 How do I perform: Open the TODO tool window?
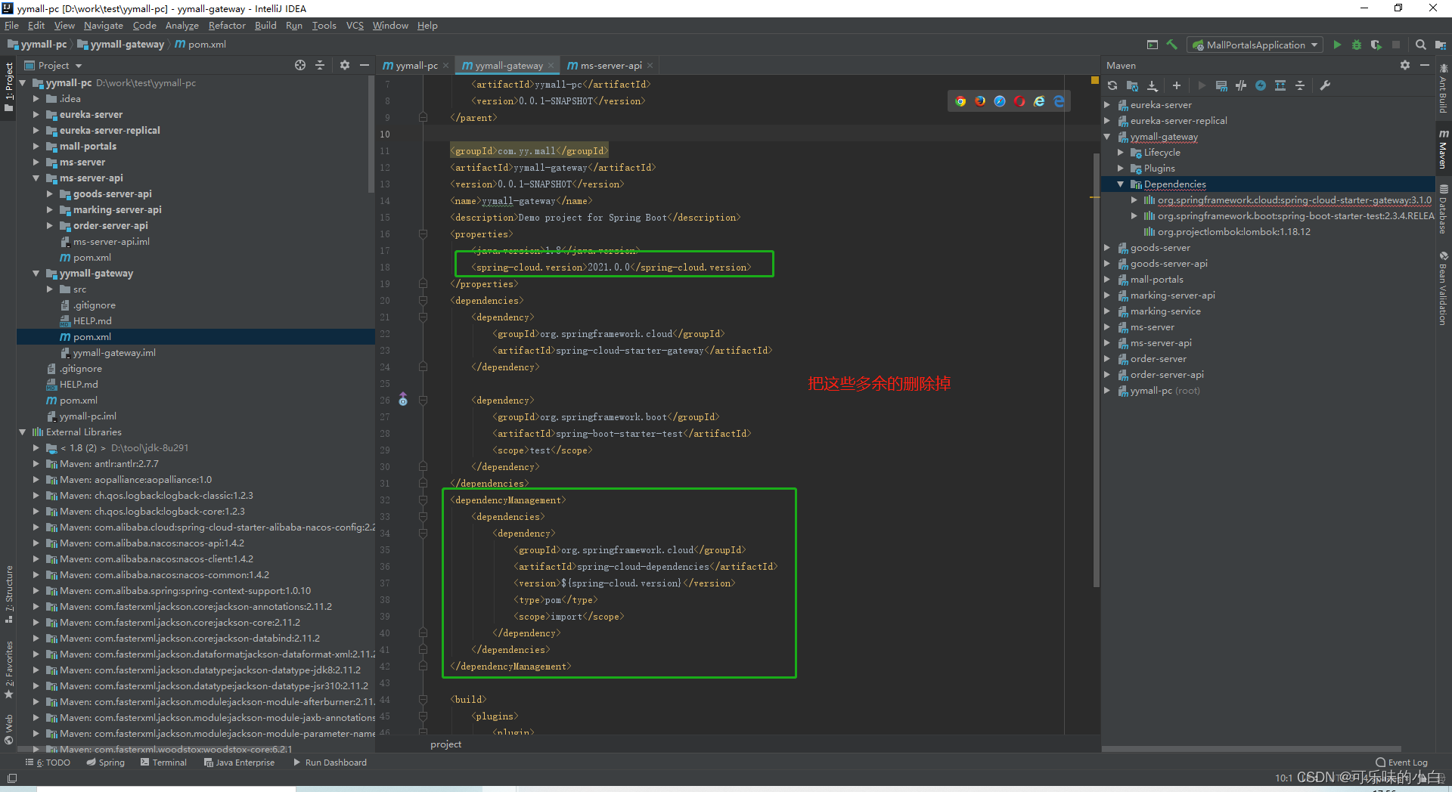tap(48, 763)
